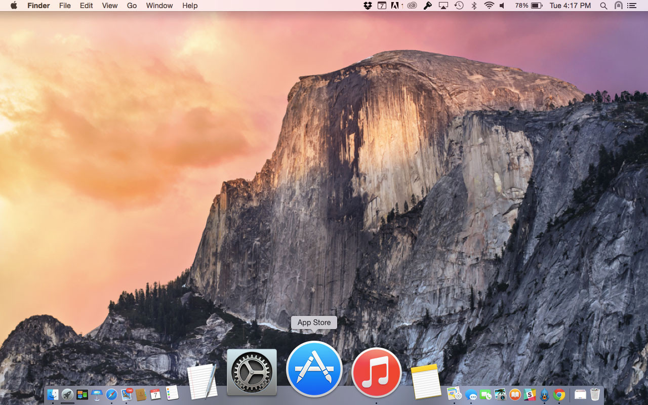This screenshot has height=405, width=648.
Task: Open the Finder menu
Action: tap(38, 6)
